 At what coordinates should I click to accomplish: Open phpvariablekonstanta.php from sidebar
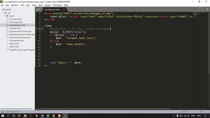[20, 37]
